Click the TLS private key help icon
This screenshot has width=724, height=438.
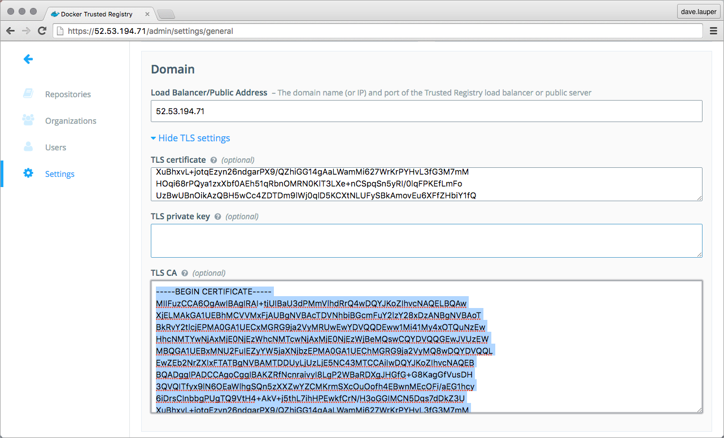[x=217, y=216]
